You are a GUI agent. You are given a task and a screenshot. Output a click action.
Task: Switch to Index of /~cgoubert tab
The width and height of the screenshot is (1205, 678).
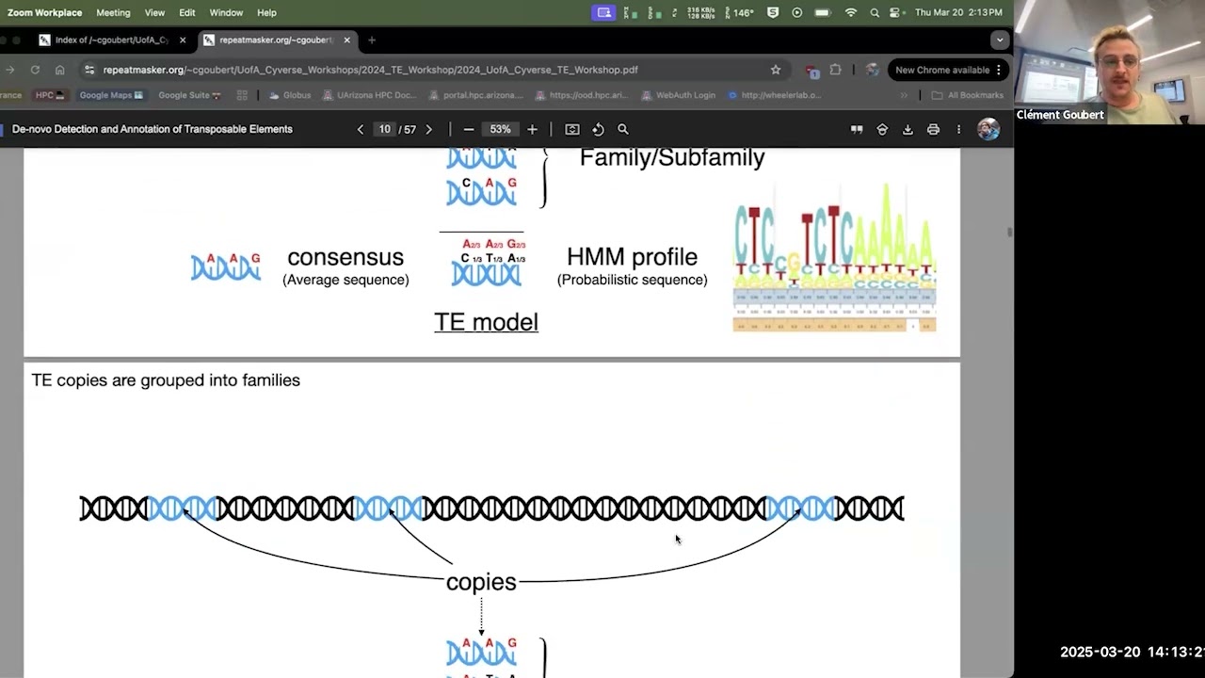(111, 40)
